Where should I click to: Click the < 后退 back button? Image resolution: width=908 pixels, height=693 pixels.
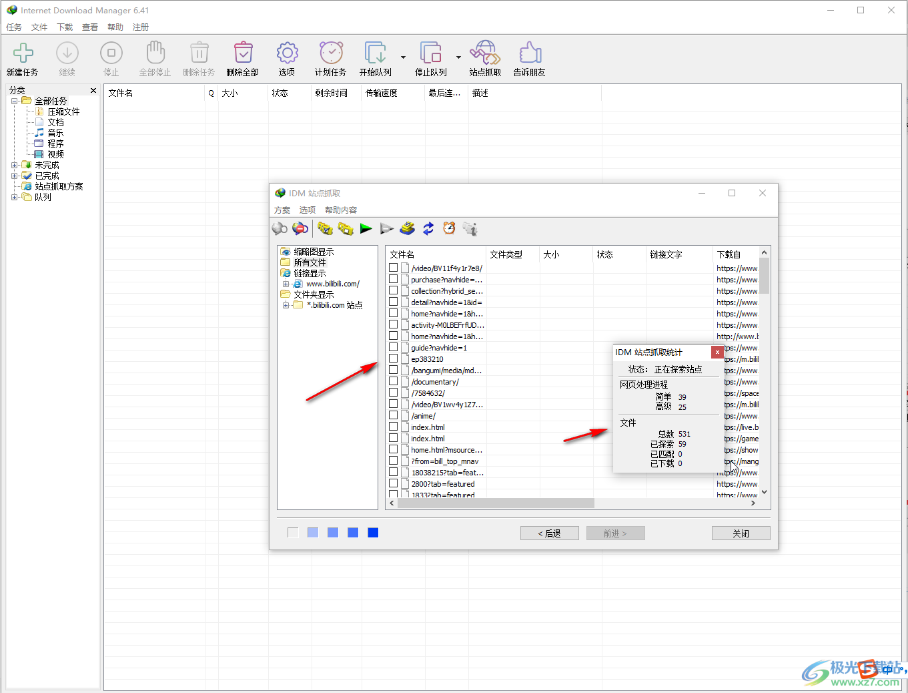pyautogui.click(x=550, y=533)
